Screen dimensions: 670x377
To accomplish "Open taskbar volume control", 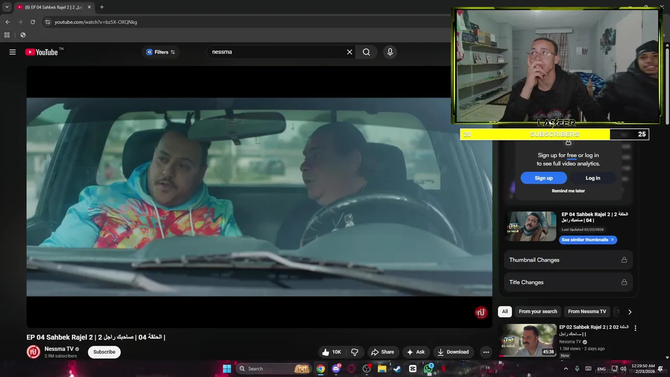I will 623,369.
